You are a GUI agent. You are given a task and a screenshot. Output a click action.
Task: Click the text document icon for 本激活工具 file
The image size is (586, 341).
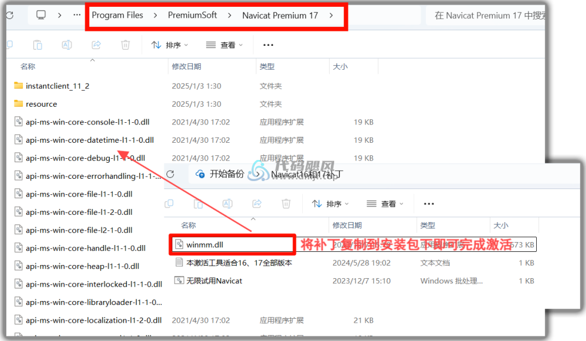tap(179, 262)
